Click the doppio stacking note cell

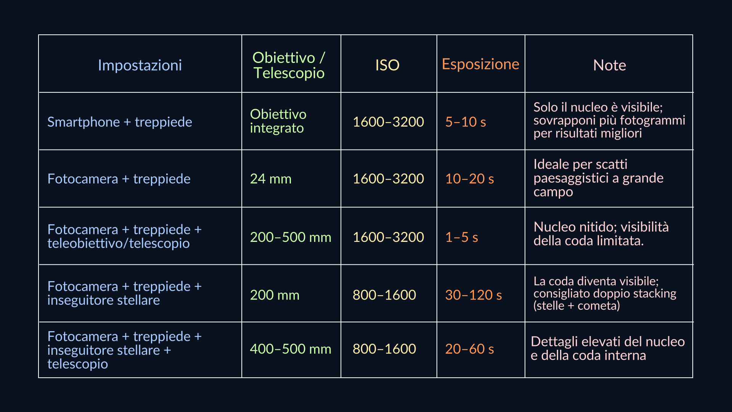click(x=605, y=293)
